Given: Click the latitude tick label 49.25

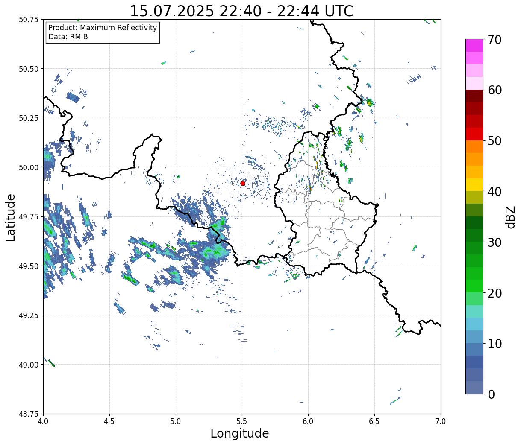Looking at the screenshot, I should point(29,315).
